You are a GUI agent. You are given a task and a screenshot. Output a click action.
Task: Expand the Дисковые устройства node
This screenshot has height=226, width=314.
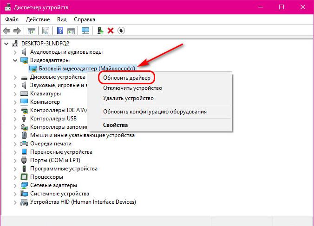click(x=15, y=77)
